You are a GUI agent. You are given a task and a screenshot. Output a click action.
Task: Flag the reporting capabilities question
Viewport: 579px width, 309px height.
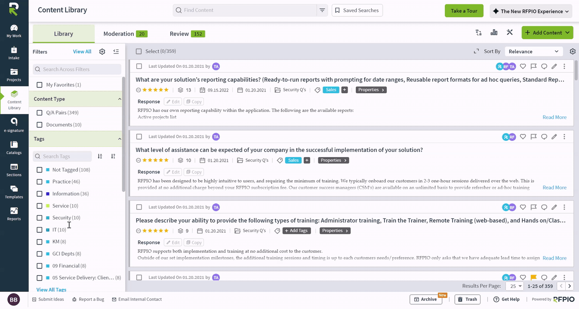point(533,67)
